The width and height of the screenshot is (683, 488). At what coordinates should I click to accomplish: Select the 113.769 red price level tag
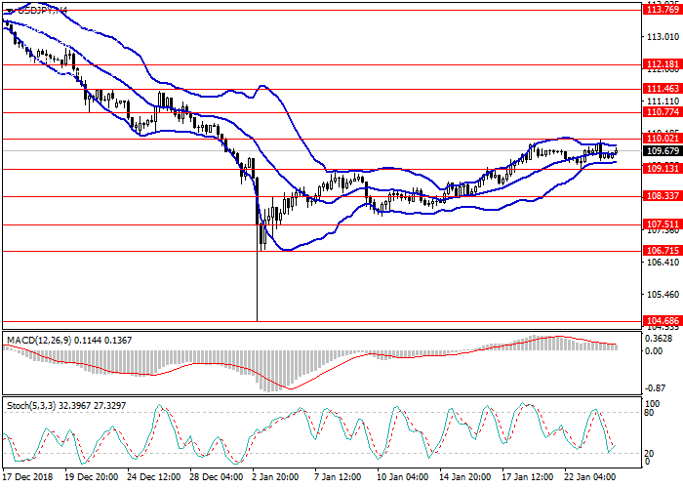(663, 11)
